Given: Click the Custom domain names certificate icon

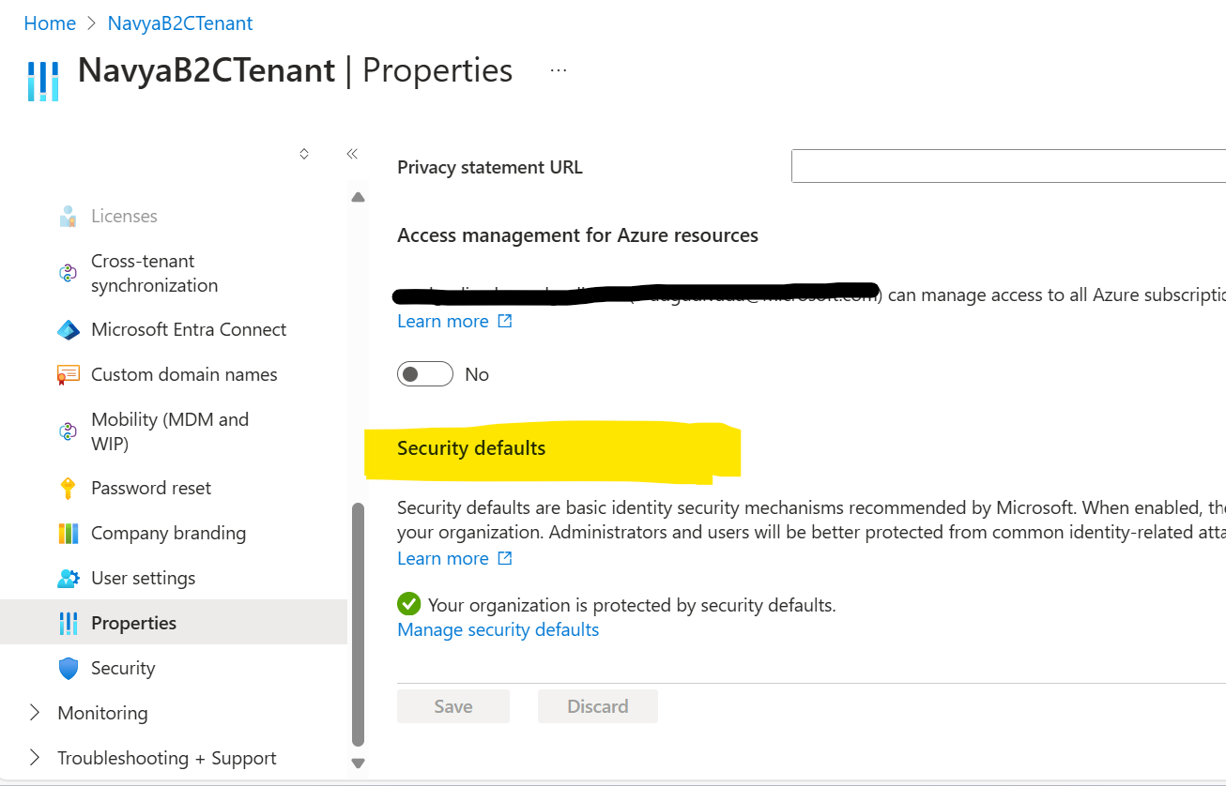Looking at the screenshot, I should click(x=69, y=375).
